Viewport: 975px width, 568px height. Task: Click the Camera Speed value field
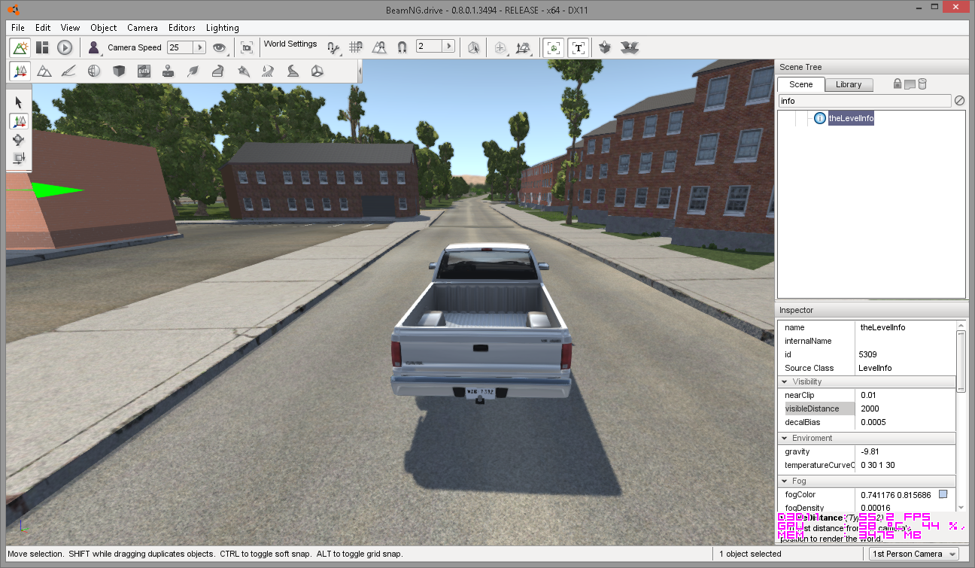[180, 47]
